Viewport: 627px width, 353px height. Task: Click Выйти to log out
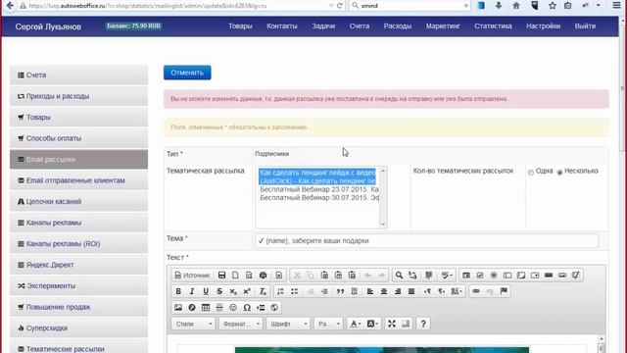point(585,26)
